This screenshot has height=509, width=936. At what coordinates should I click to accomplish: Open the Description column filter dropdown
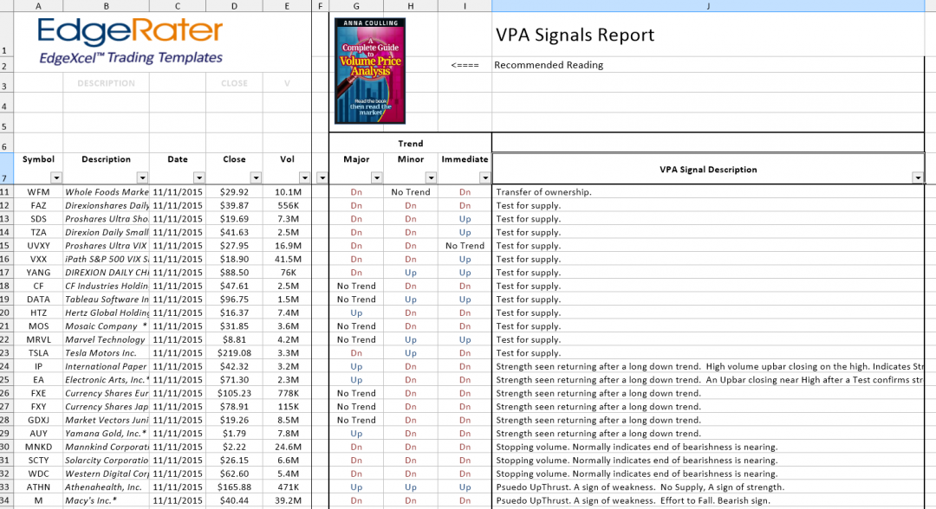pos(140,177)
